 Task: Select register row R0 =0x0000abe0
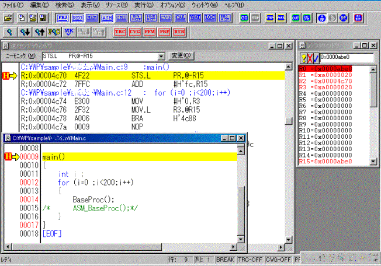325,69
